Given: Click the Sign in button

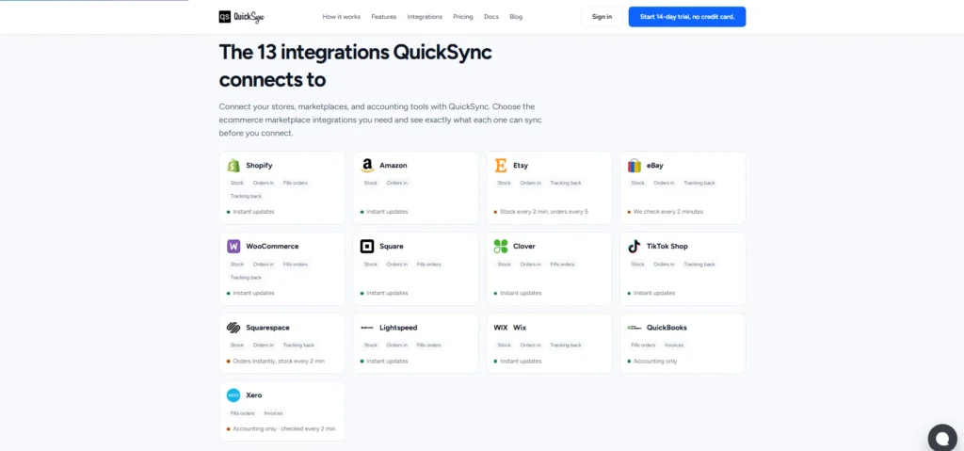Looking at the screenshot, I should [x=602, y=17].
